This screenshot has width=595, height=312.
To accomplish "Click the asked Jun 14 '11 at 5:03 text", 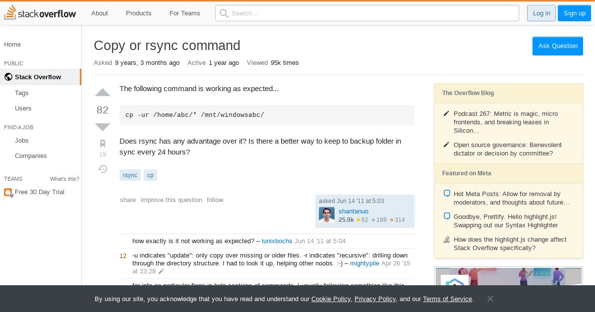I will 352,201.
